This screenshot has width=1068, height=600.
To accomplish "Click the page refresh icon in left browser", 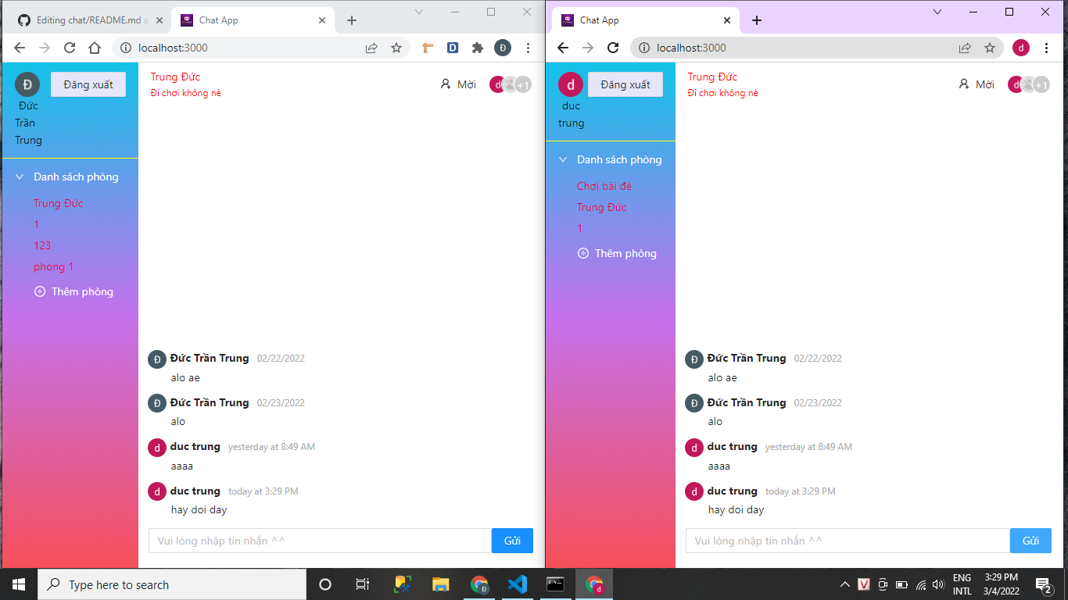I will click(x=69, y=48).
